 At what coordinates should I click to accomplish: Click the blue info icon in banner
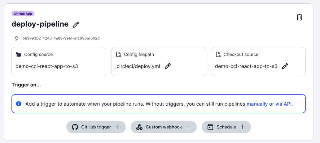click(18, 104)
